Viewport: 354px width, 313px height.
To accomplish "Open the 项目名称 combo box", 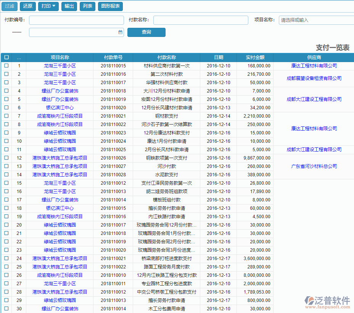I will click(316, 20).
